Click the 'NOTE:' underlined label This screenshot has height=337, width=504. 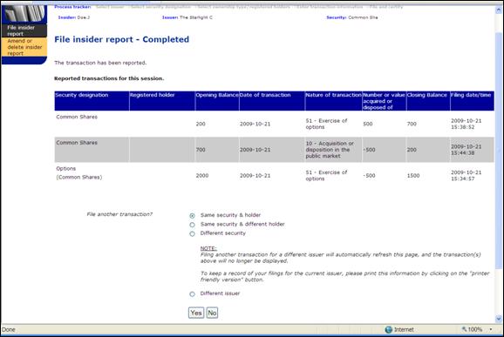click(x=208, y=248)
